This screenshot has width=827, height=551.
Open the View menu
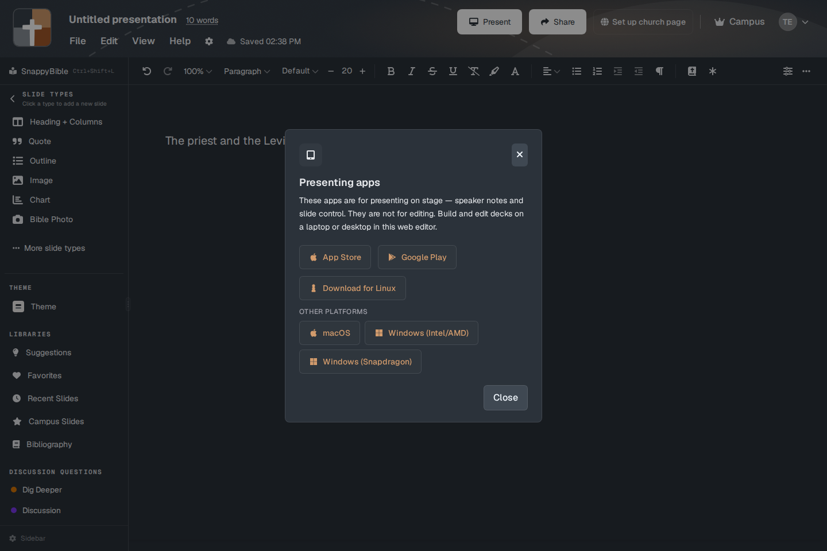pos(144,41)
